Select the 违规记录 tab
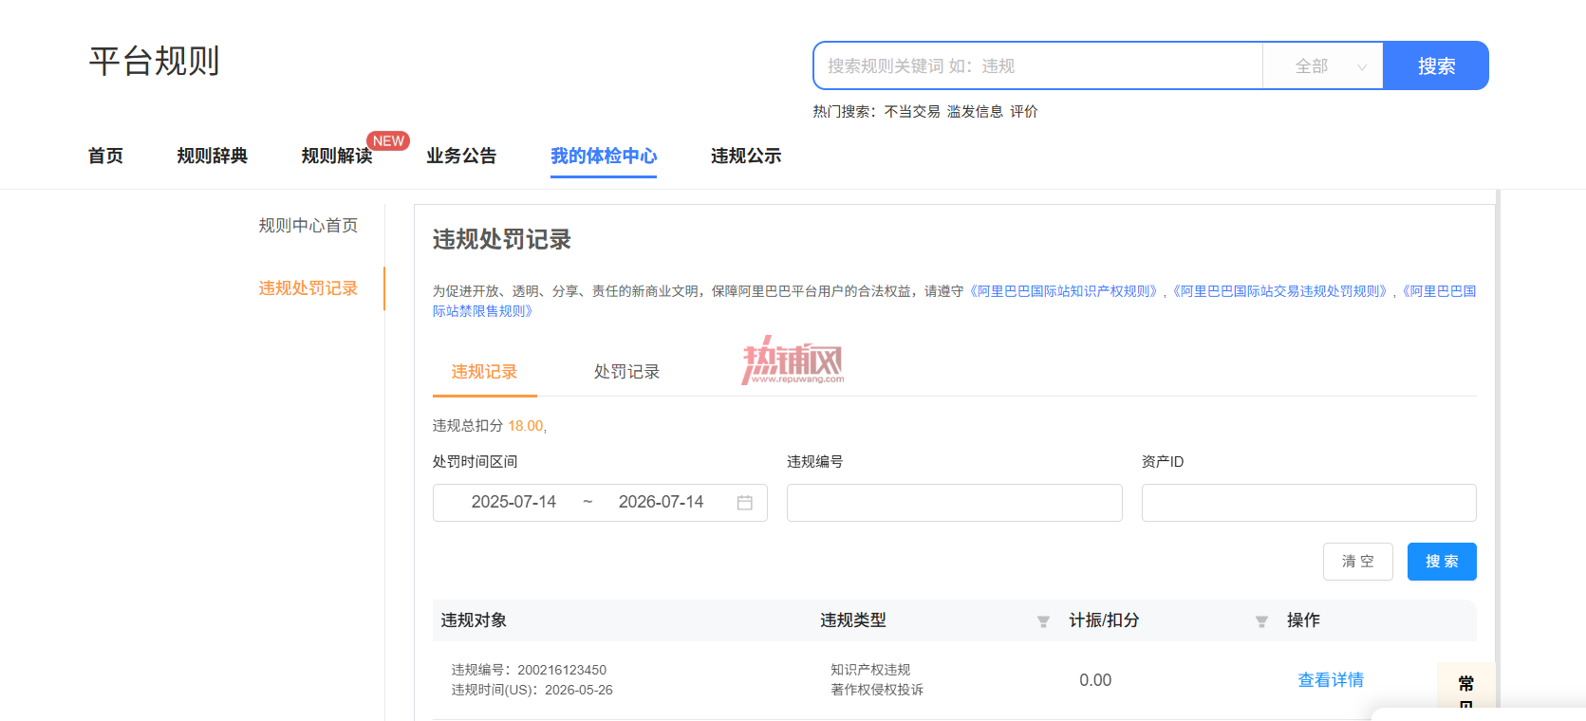1586x721 pixels. click(x=484, y=372)
